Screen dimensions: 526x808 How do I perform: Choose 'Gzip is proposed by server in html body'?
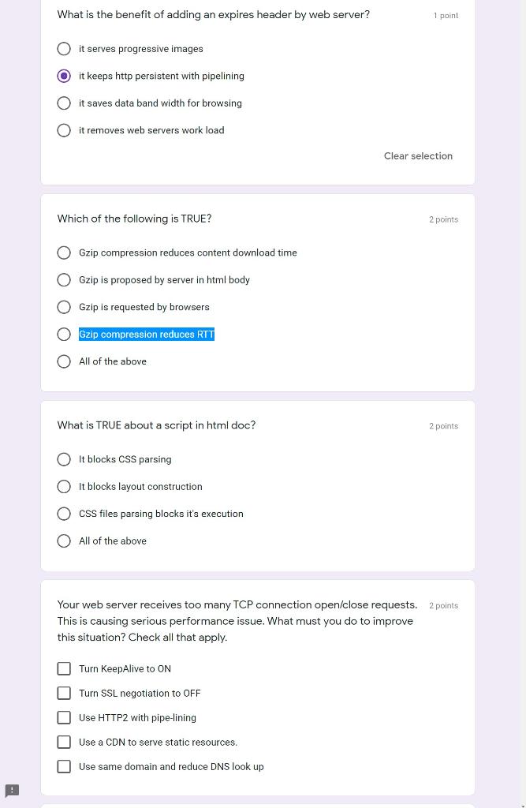click(64, 280)
